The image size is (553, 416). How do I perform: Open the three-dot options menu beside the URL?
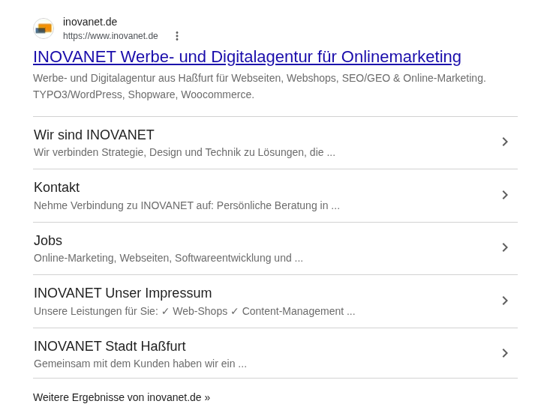pyautogui.click(x=177, y=36)
